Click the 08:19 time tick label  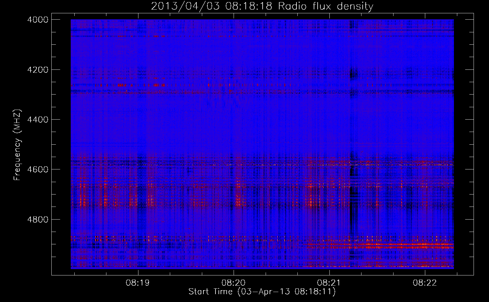point(138,283)
